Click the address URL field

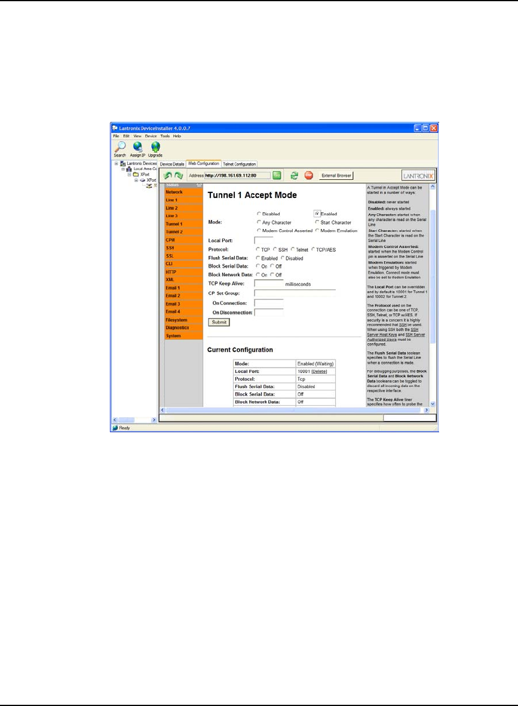pyautogui.click(x=238, y=176)
